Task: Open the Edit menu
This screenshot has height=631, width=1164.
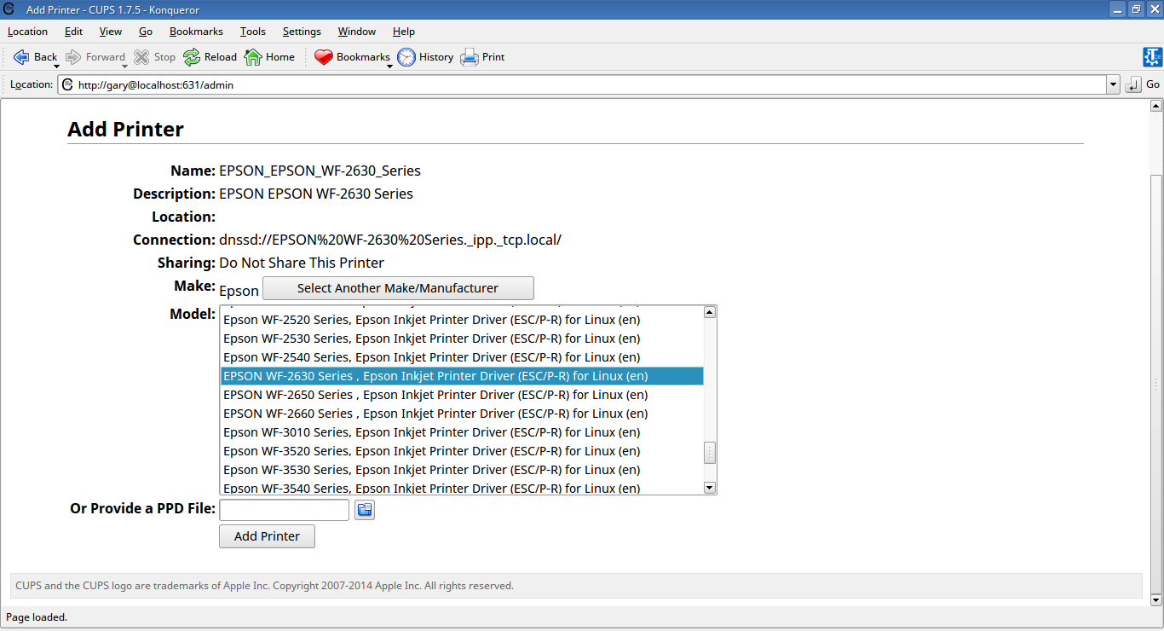Action: pos(73,32)
